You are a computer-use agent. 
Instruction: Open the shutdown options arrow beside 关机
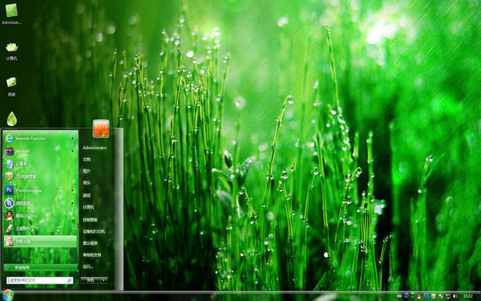coord(104,280)
